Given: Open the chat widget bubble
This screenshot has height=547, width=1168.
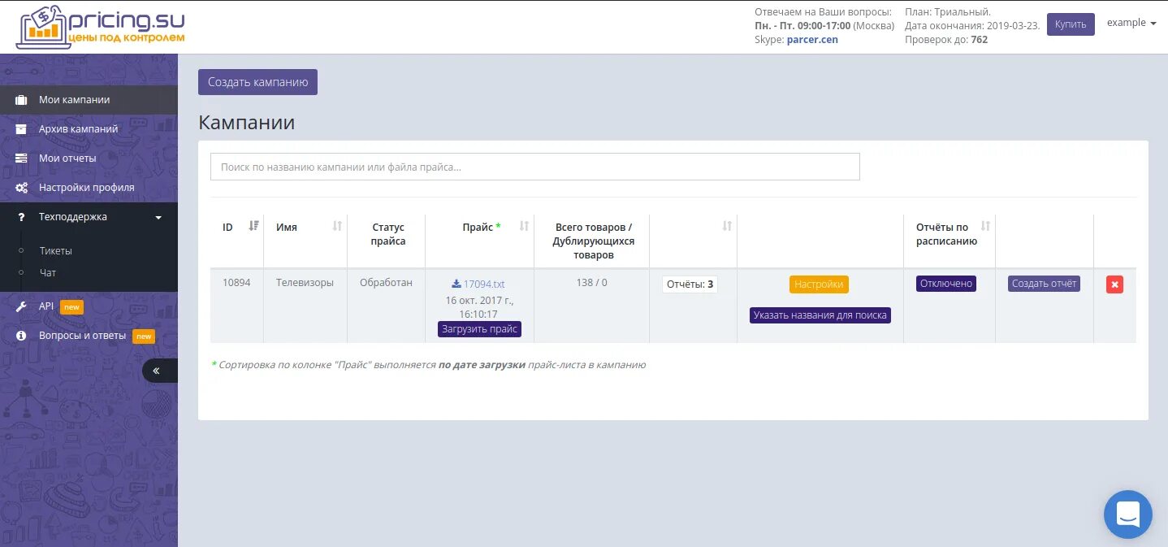Looking at the screenshot, I should coord(1127,514).
